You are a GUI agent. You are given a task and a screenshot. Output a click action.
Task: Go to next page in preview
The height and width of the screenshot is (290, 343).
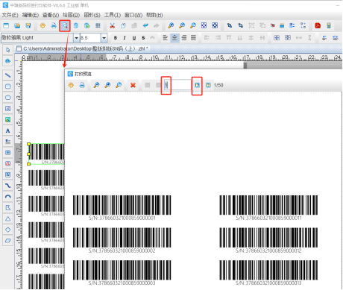click(197, 85)
